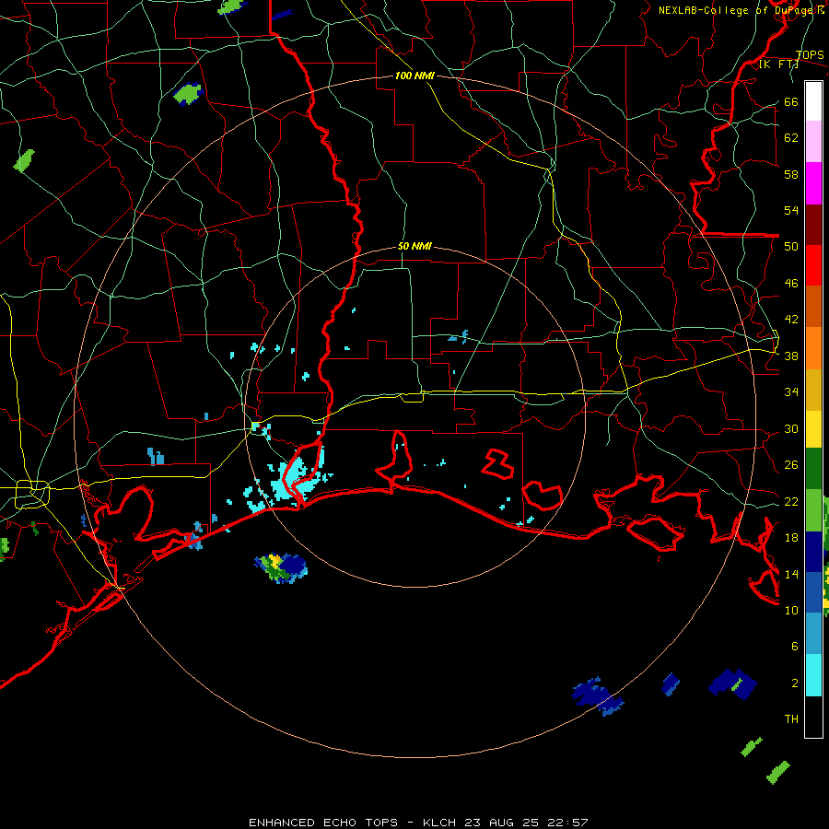This screenshot has width=829, height=829.
Task: Click the 38 value on legend scale
Action: [x=791, y=356]
